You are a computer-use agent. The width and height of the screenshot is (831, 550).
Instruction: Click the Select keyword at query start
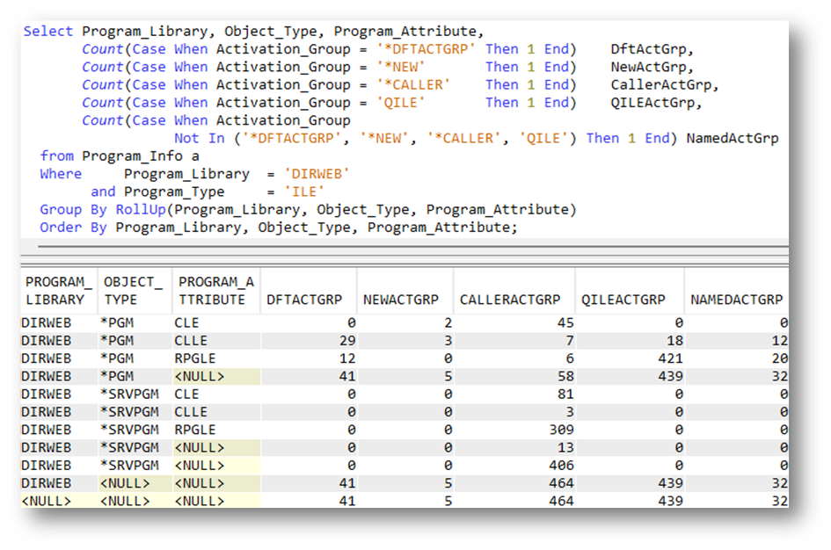click(x=48, y=32)
